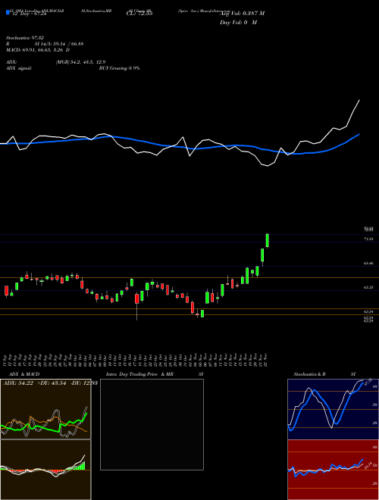Screen dimensions: 379x500
Task: Open the empty intraday trading price panel
Action: pyautogui.click(x=152, y=424)
